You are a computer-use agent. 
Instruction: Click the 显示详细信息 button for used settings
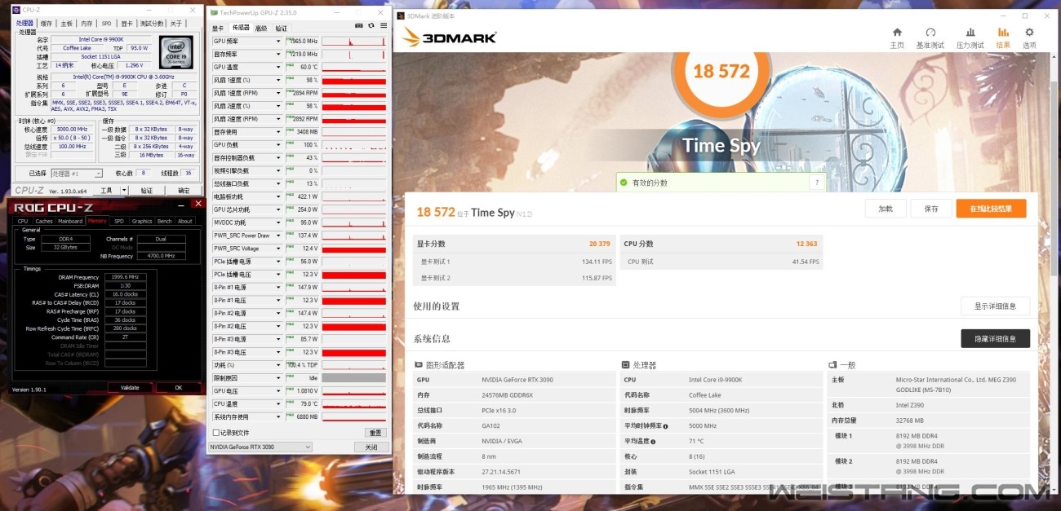point(995,306)
